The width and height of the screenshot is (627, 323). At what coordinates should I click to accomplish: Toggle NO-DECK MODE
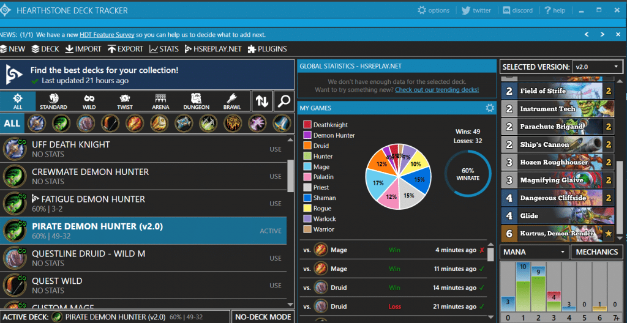point(263,317)
